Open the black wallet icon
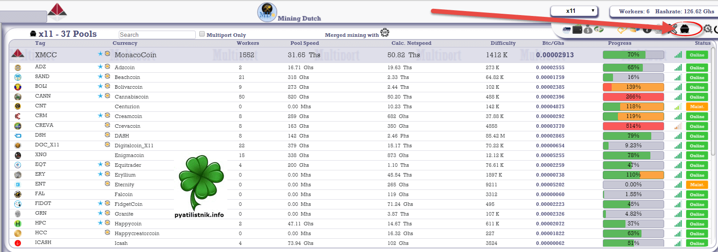 point(577,30)
